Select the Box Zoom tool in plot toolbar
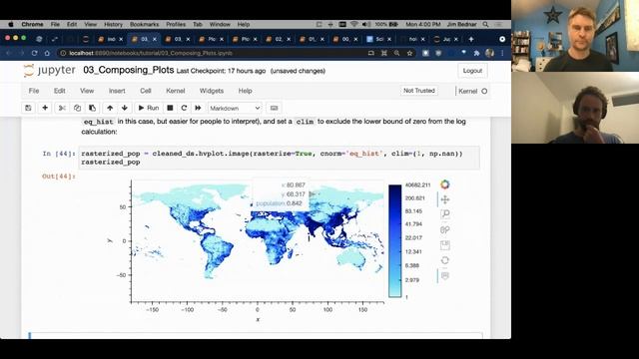The image size is (639, 359). point(445,214)
